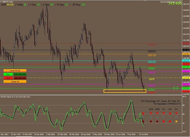Click the dark red square under M30

coord(157,121)
